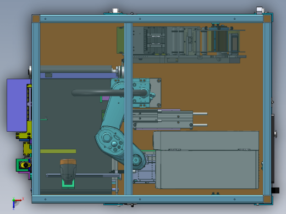The height and width of the screenshot is (214, 286).
Task: Select the pneumatic cylinder with two protruding rods
Action: (x=170, y=119)
